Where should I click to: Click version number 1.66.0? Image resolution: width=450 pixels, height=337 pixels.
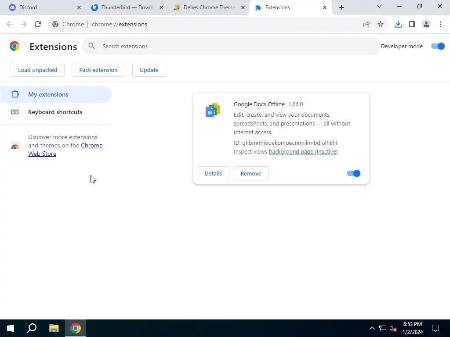tap(296, 104)
